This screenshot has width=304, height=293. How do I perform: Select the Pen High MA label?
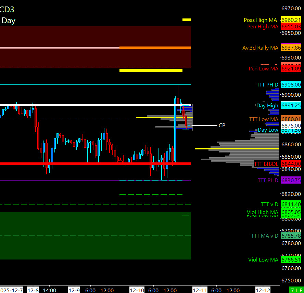click(x=263, y=27)
